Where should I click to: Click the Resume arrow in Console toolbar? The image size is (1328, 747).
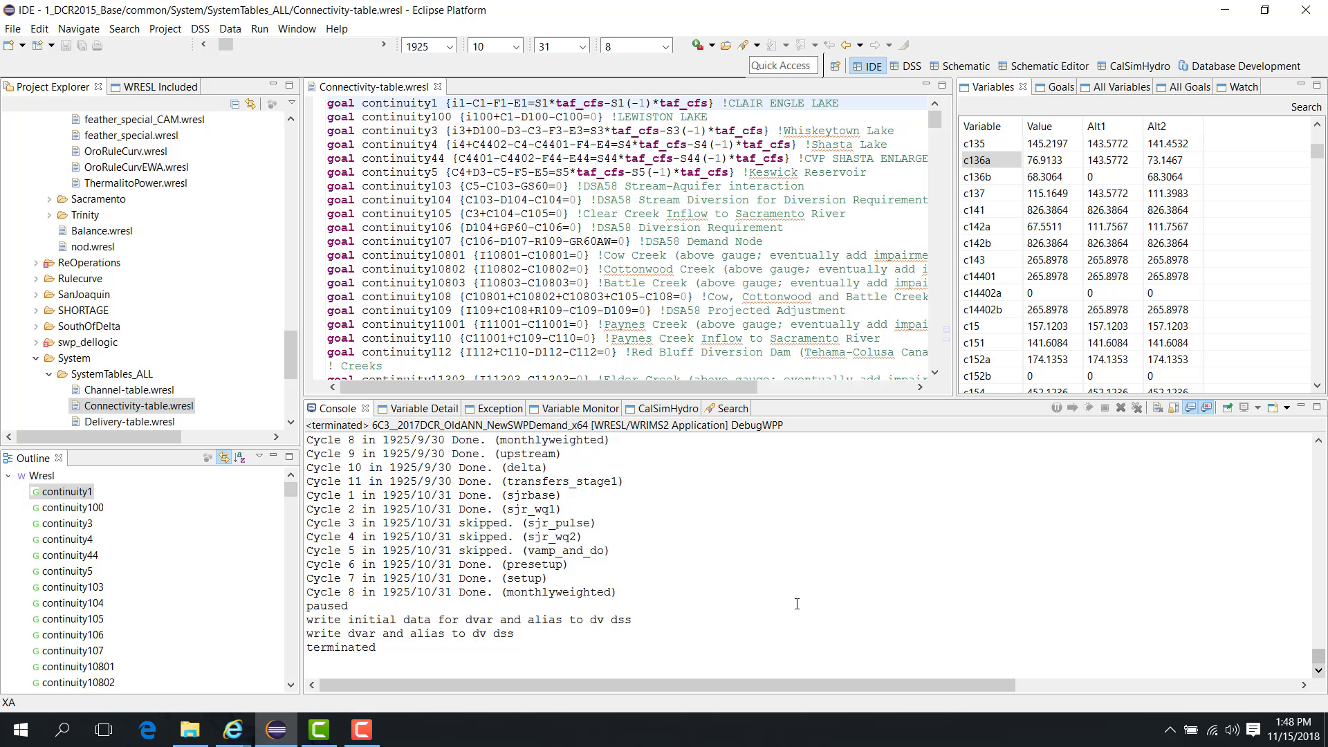[x=1072, y=408]
